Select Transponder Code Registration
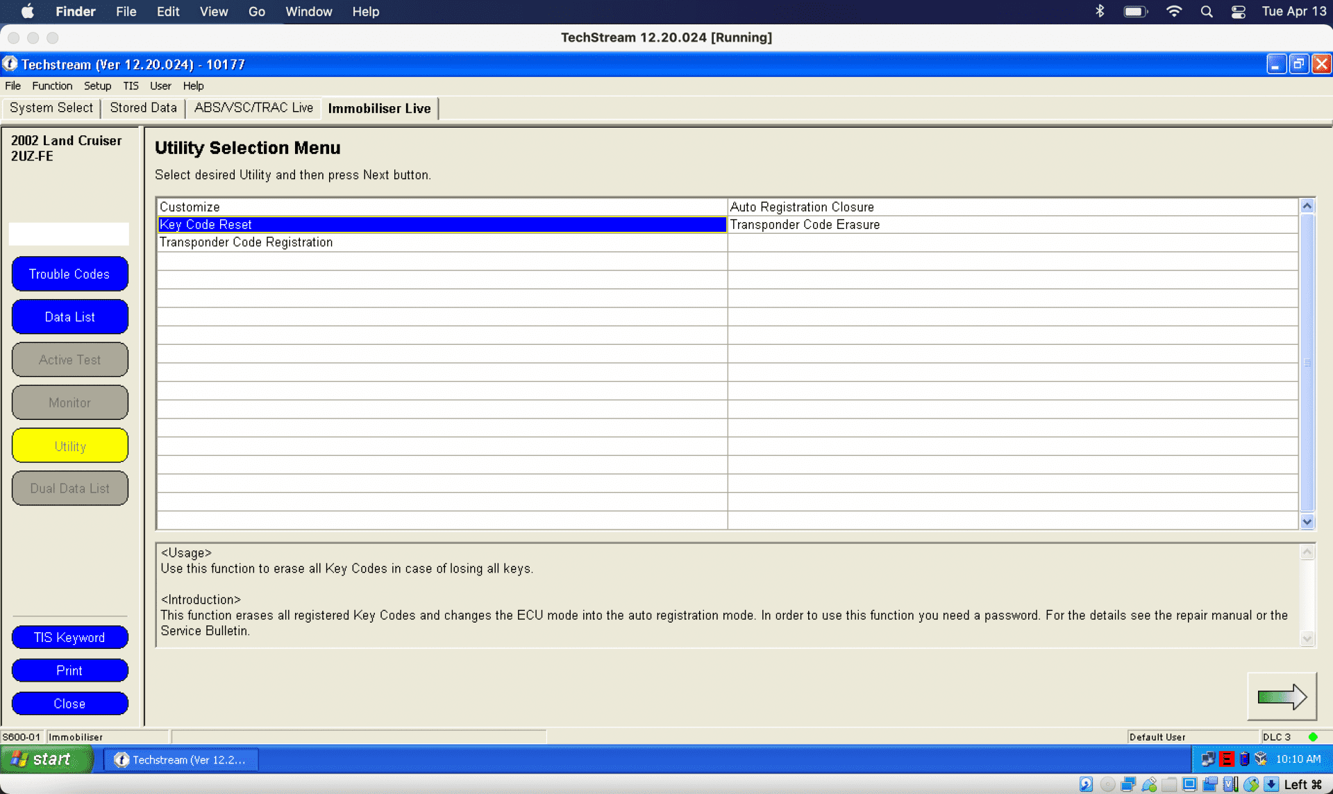 click(x=442, y=242)
